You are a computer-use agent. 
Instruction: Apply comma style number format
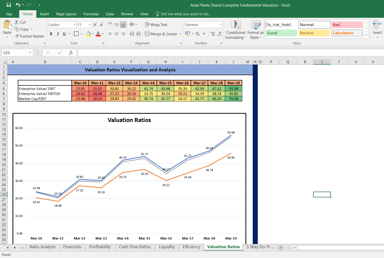[204, 34]
